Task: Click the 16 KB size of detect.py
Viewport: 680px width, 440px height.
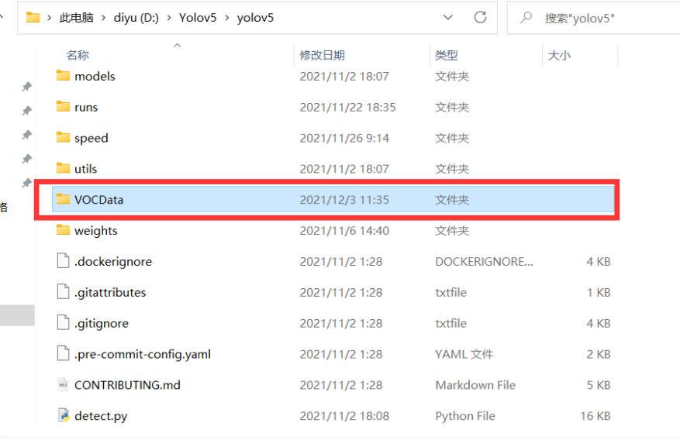Action: [595, 416]
